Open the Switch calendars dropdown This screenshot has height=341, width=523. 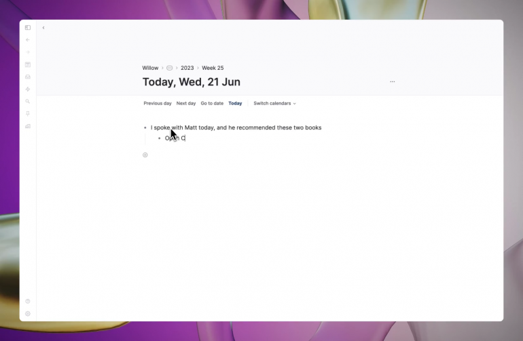[x=274, y=104]
